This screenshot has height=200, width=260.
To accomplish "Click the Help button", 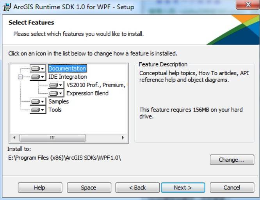I will pos(40,188).
